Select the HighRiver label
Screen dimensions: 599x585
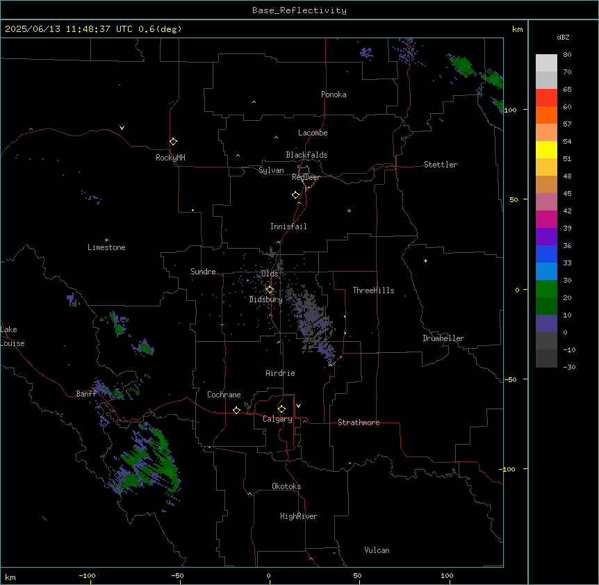[x=299, y=516]
